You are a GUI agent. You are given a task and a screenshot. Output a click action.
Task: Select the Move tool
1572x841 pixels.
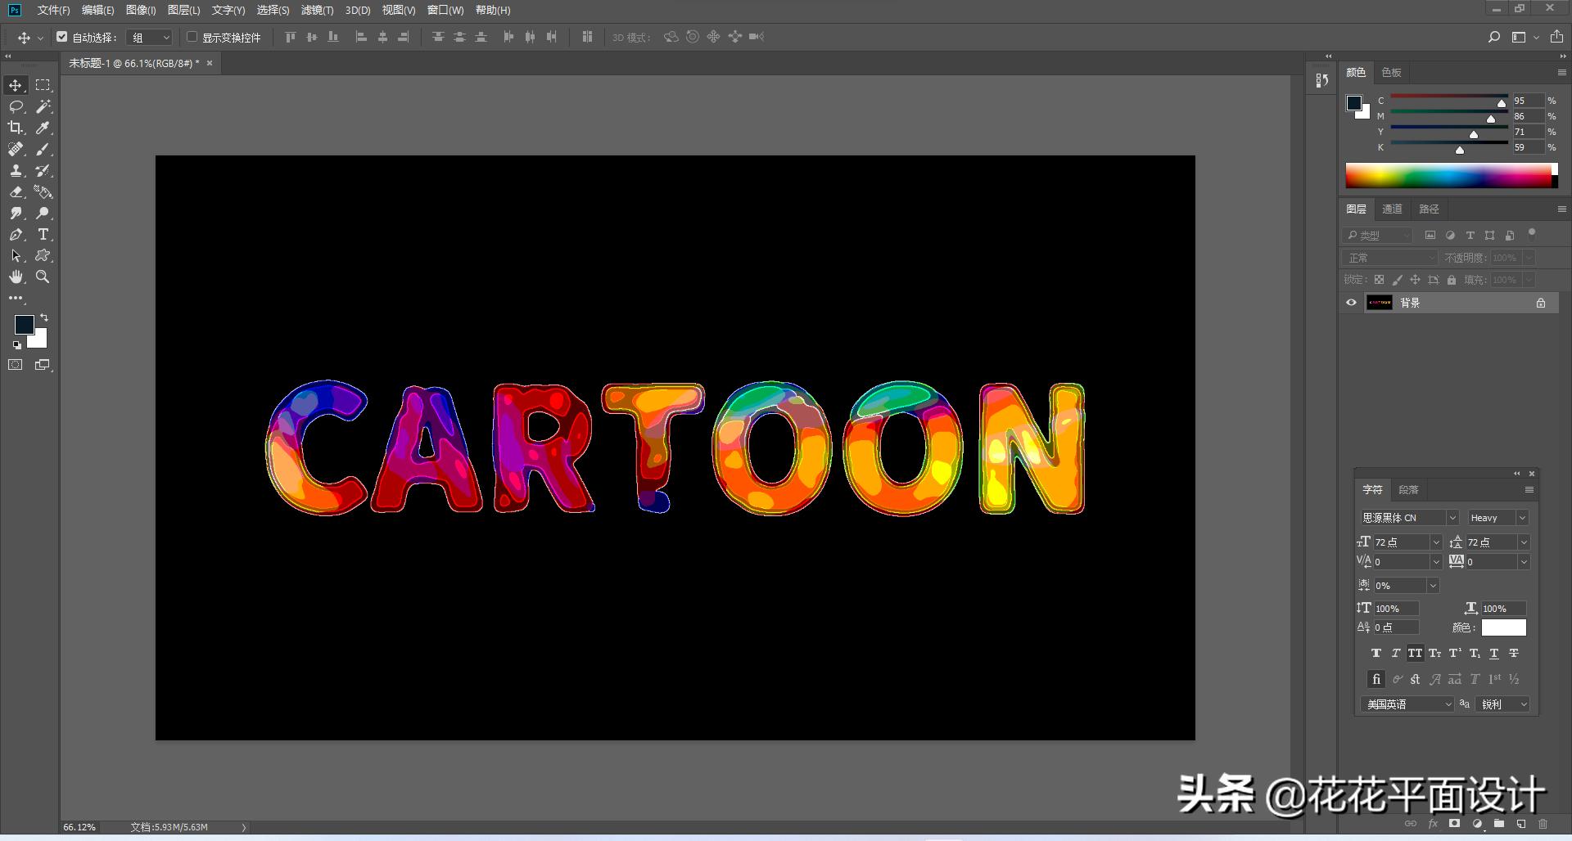(16, 85)
